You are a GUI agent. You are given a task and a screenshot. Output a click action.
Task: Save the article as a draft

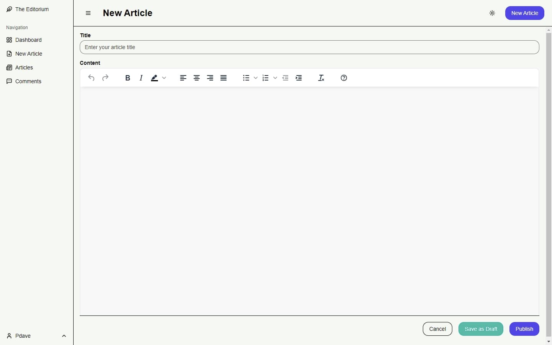pos(480,329)
